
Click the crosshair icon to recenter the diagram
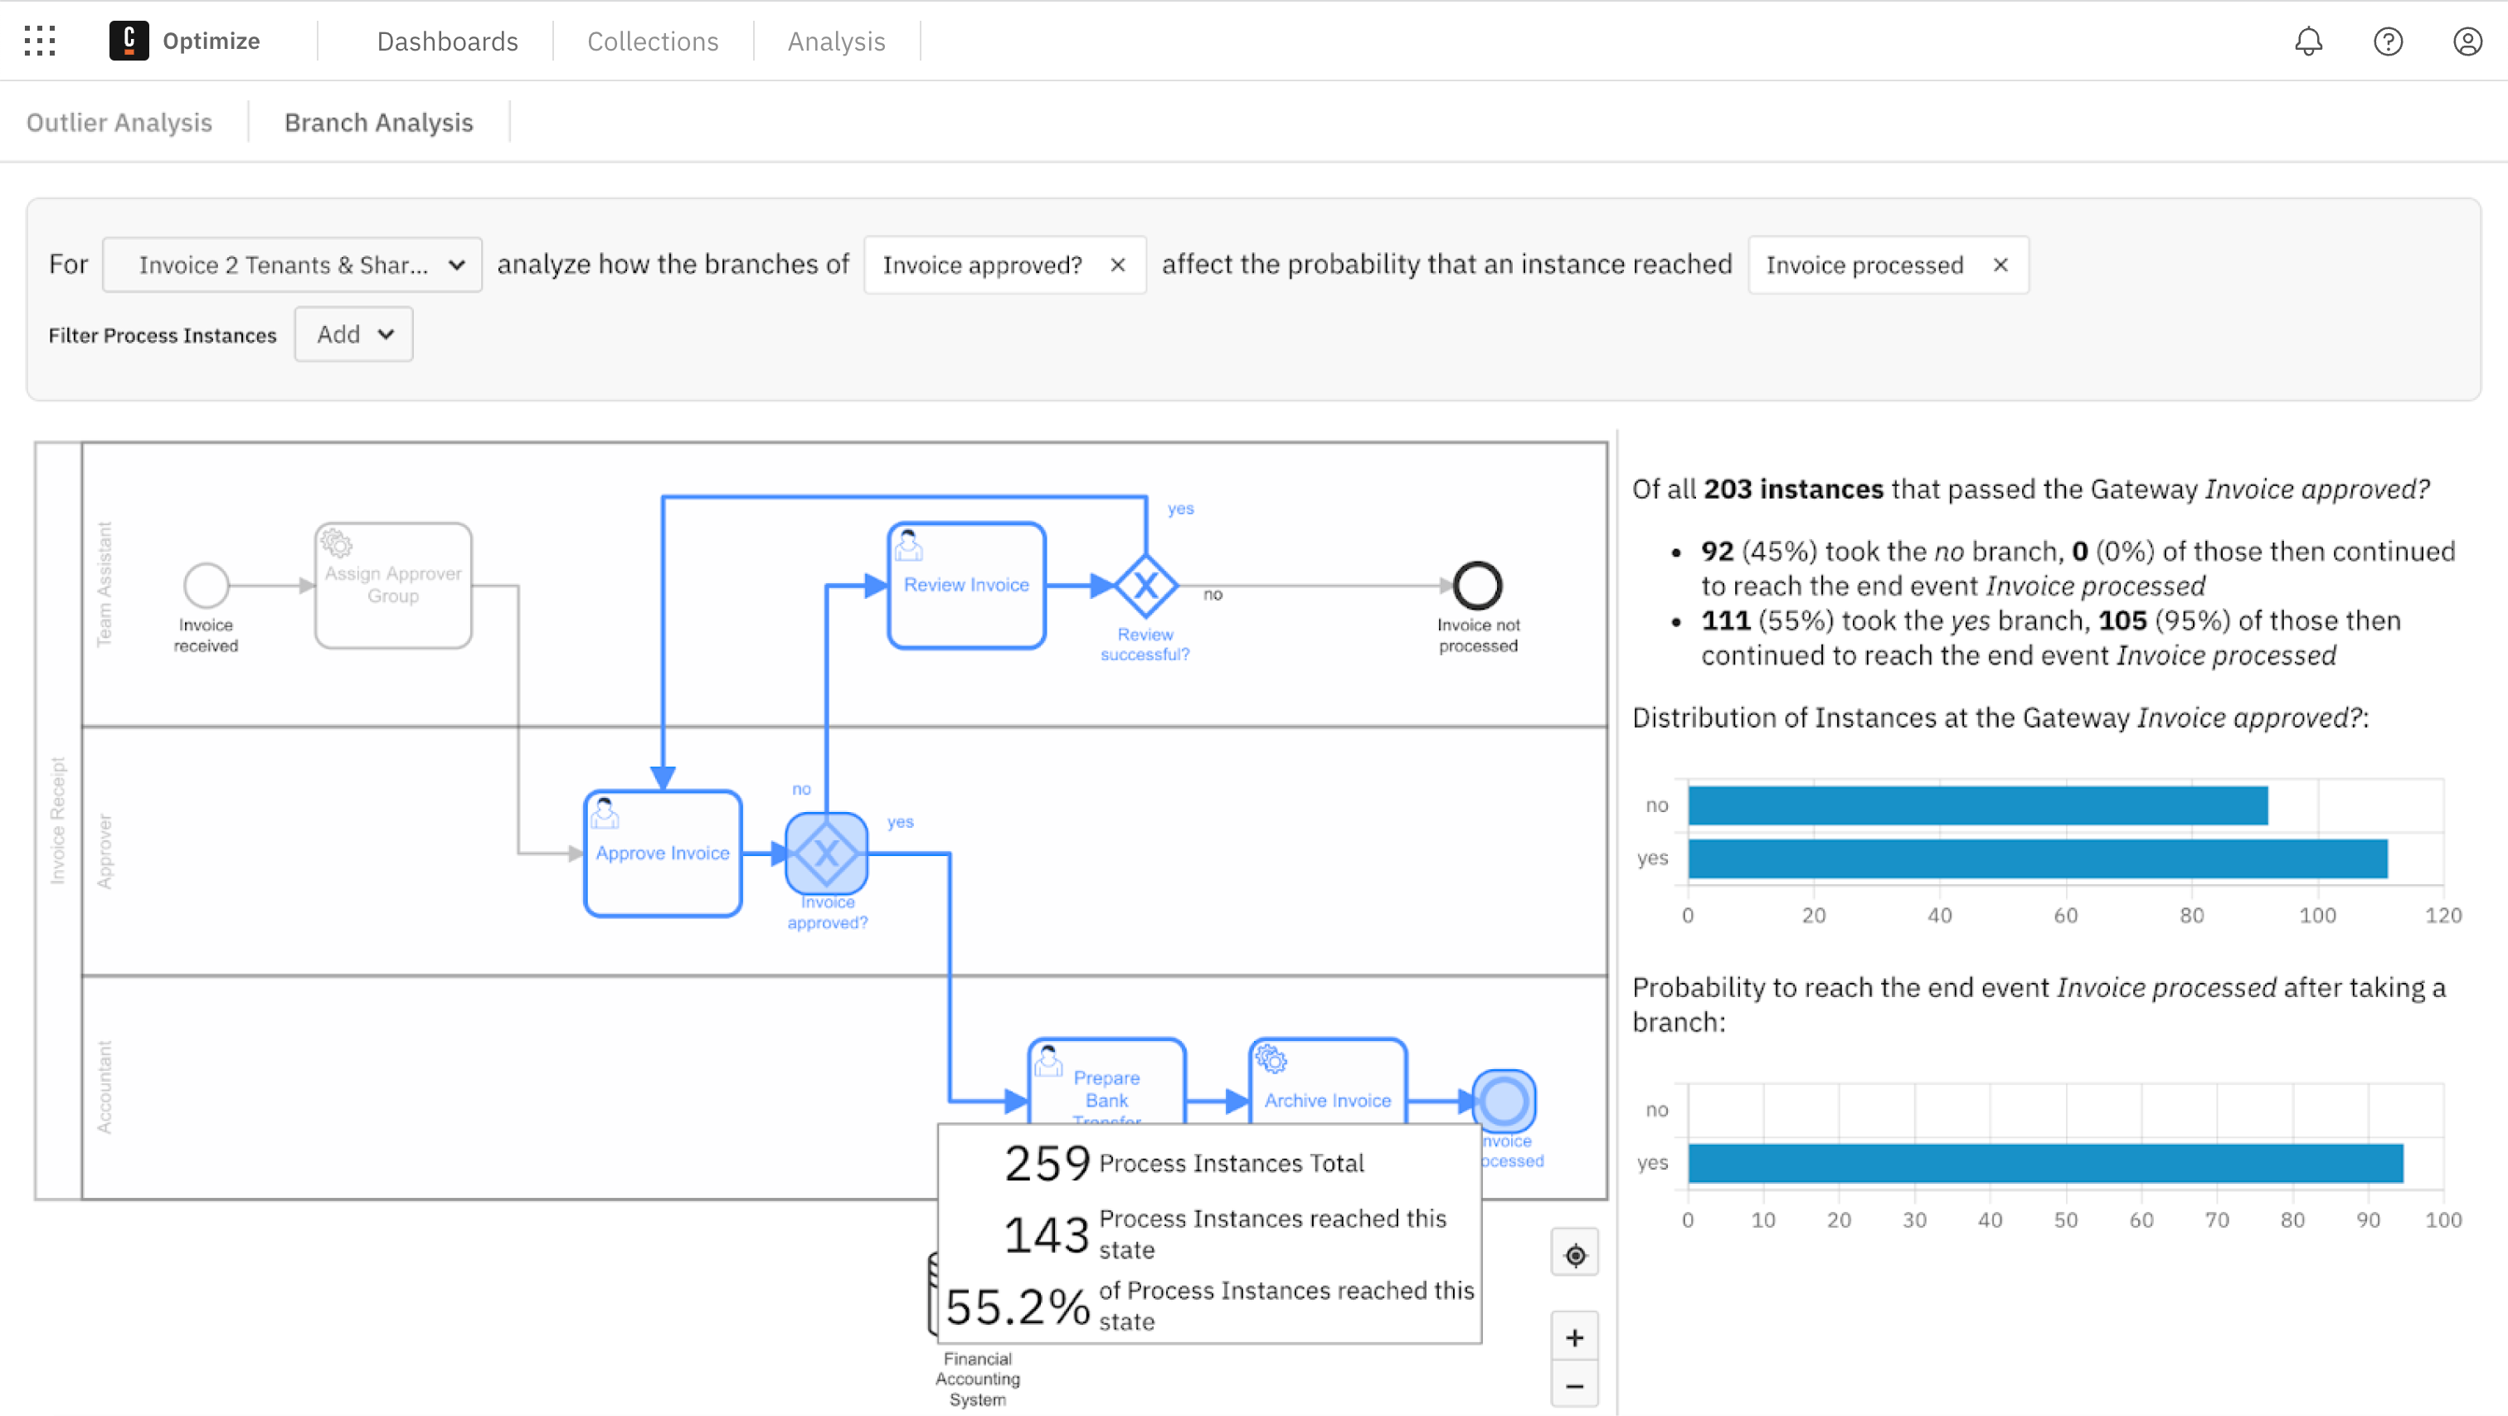pyautogui.click(x=1574, y=1253)
